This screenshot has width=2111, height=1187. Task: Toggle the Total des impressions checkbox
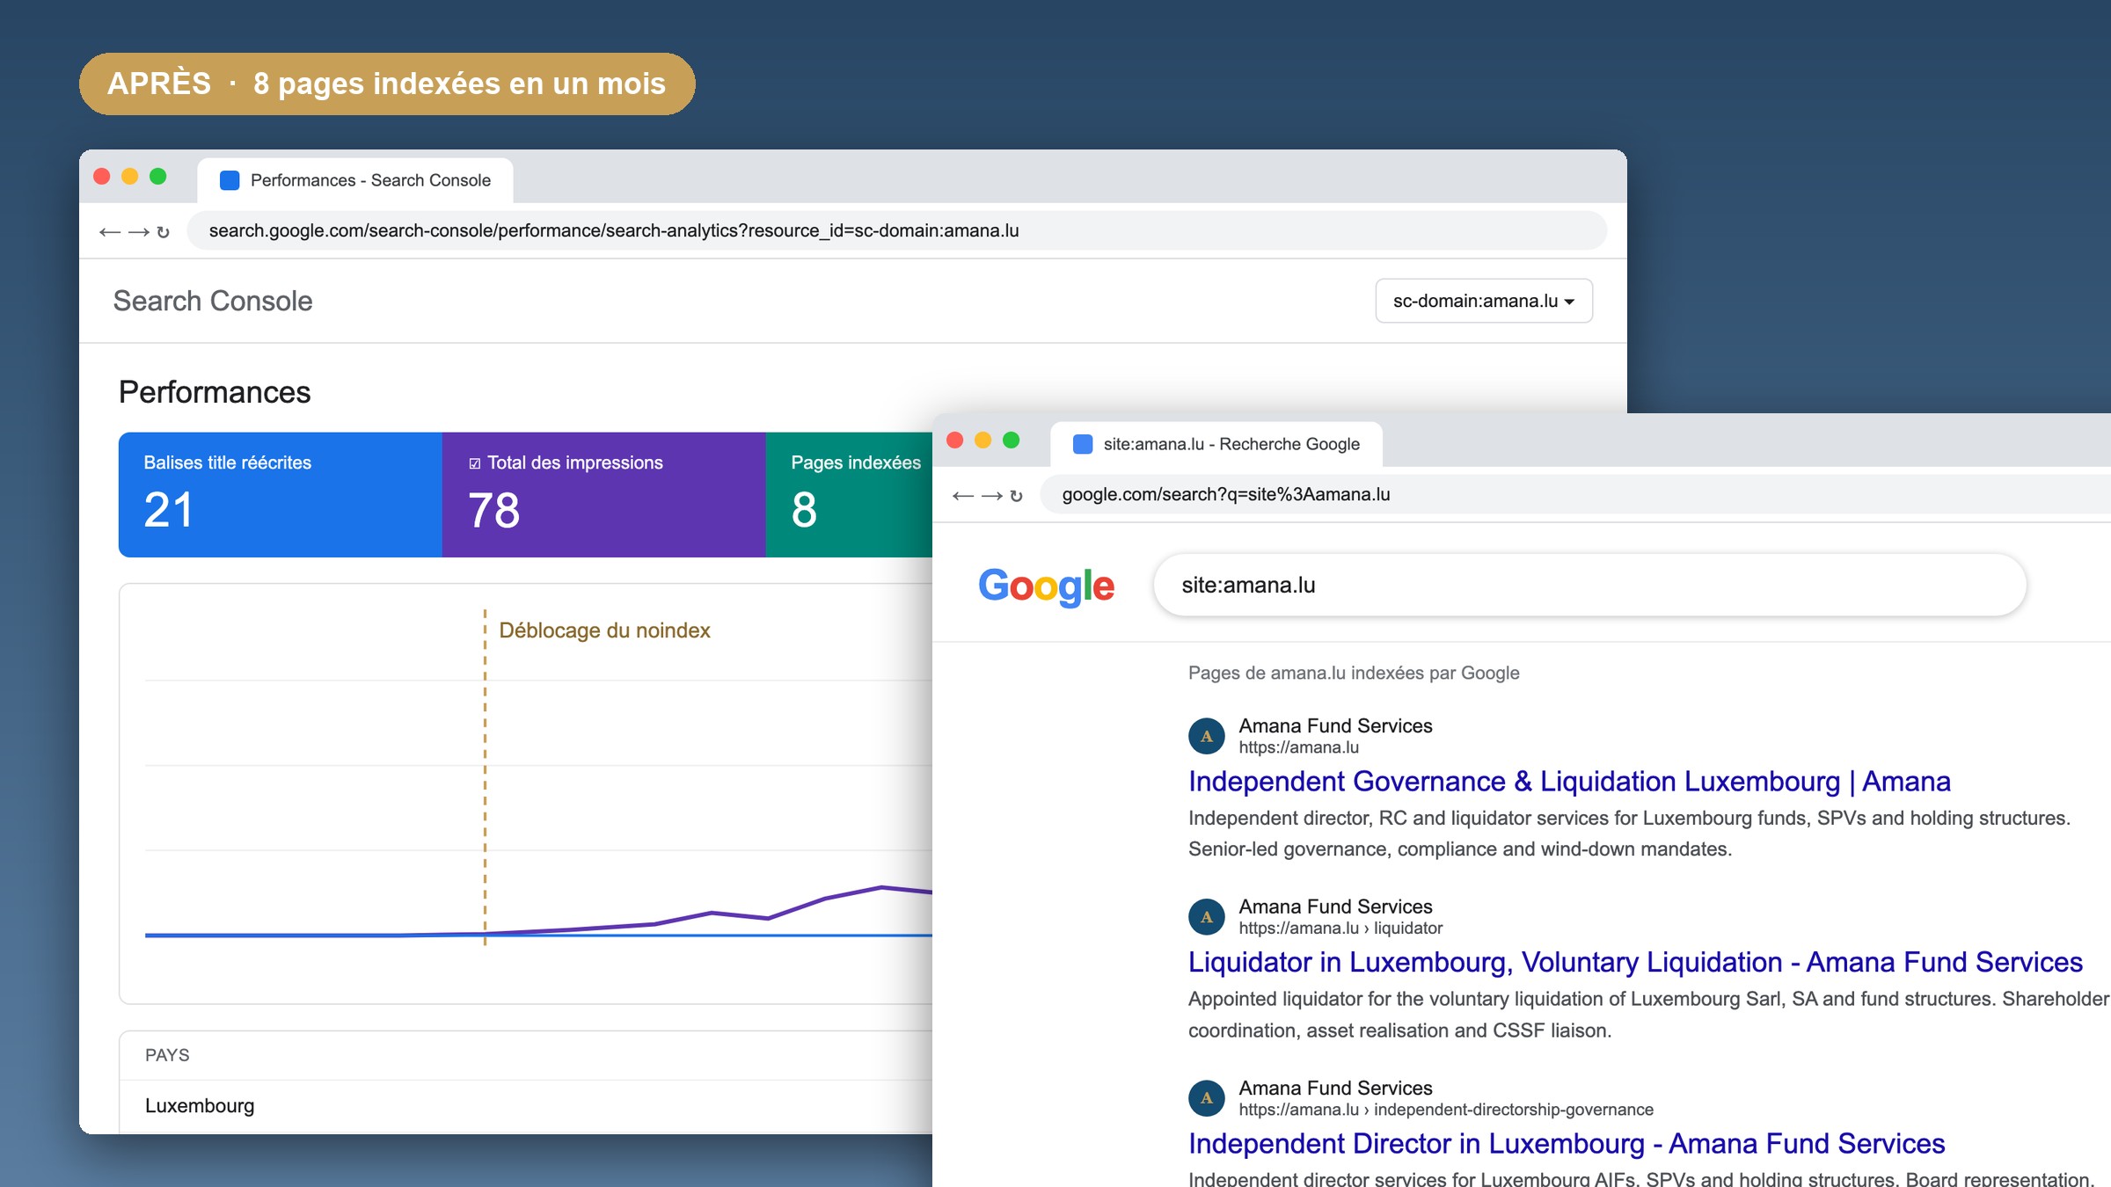click(x=475, y=463)
